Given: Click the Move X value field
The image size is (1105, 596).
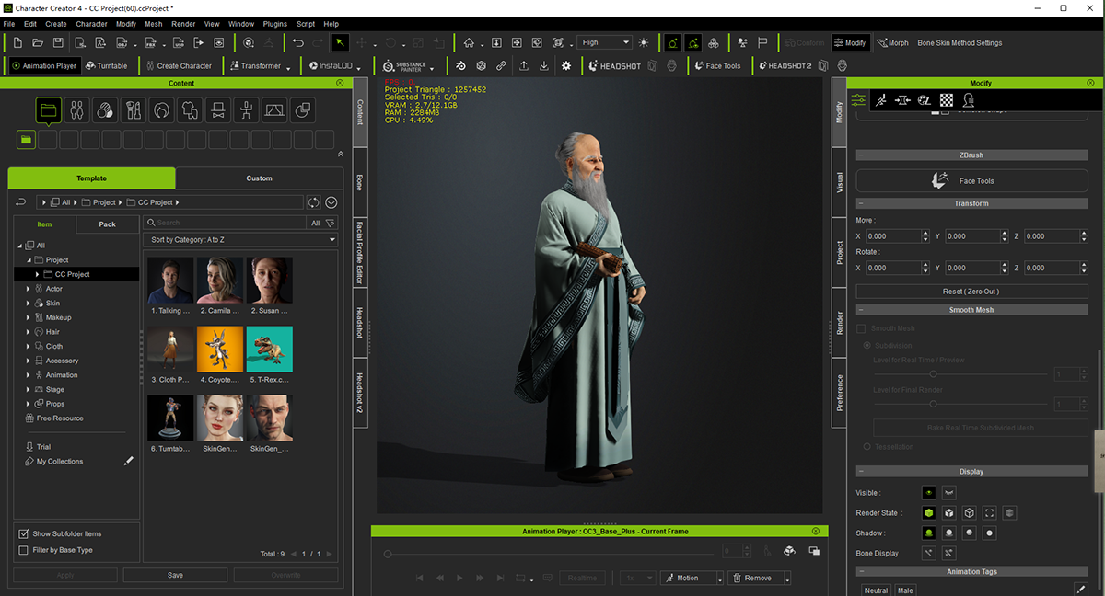Looking at the screenshot, I should point(891,236).
